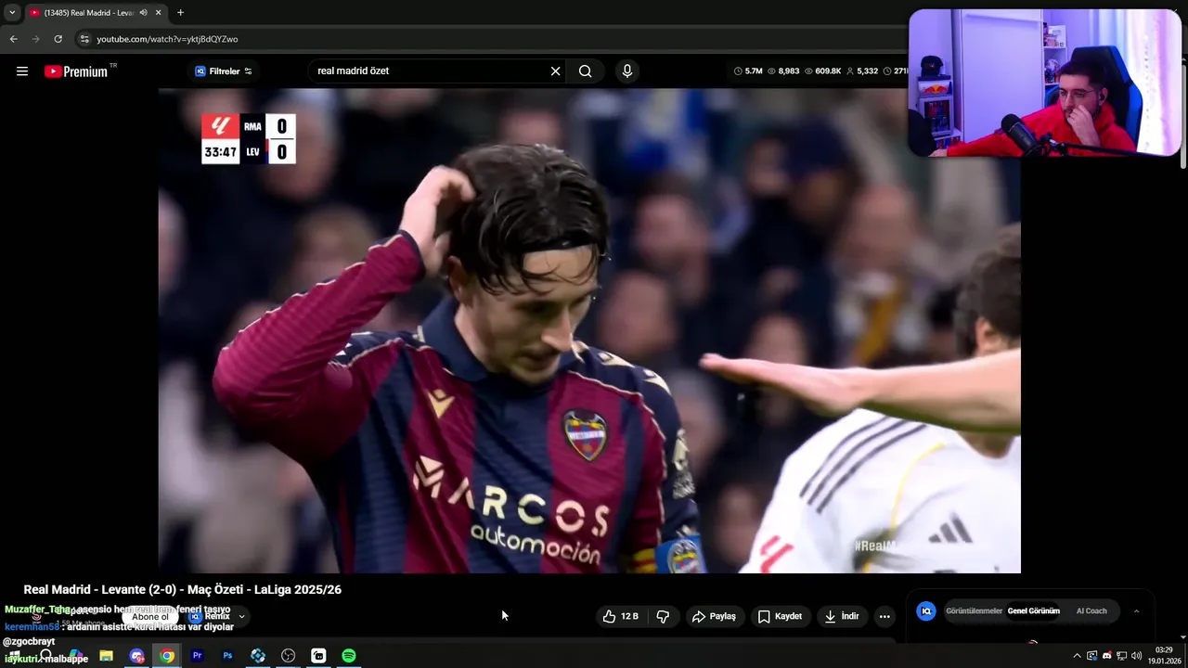Select the youtube.com URL address bar
1188x668 pixels.
(167, 39)
